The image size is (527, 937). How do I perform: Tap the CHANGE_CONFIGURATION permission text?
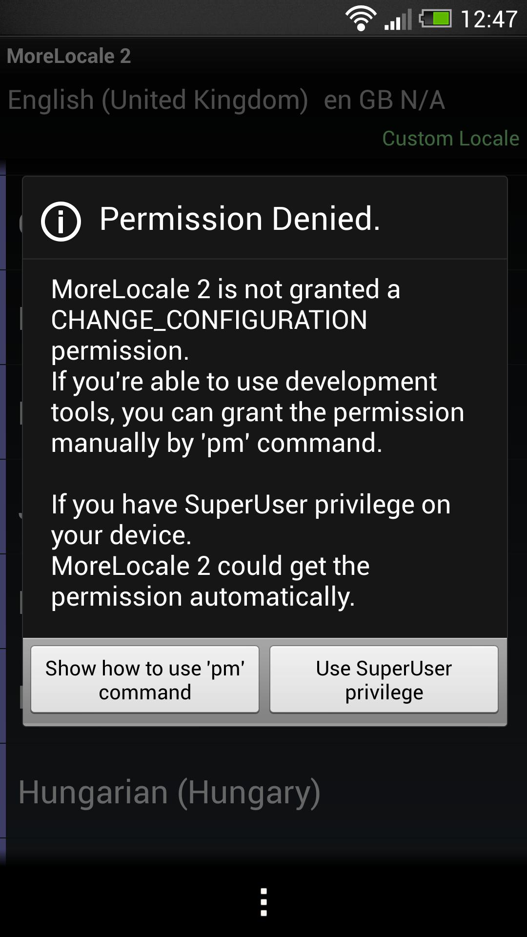[209, 320]
